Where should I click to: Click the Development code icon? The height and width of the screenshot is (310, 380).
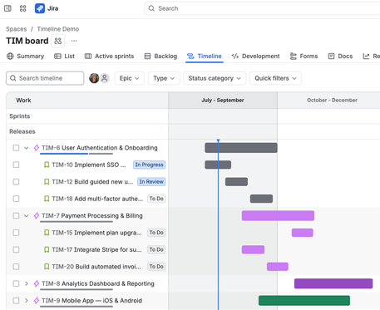[x=235, y=57]
